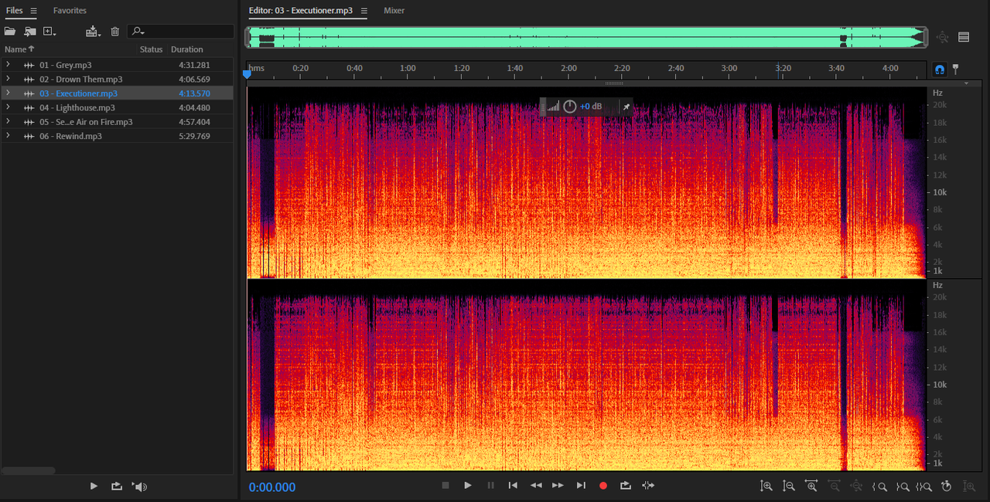This screenshot has height=502, width=990.
Task: Click the Insert into Multitrack icon
Action: pyautogui.click(x=94, y=32)
